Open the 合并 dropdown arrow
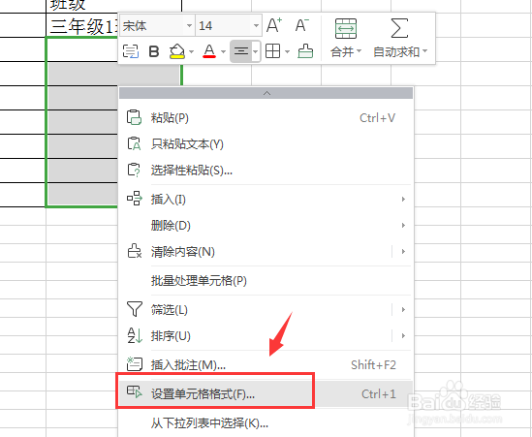Viewport: 532px width, 437px height. [x=359, y=51]
